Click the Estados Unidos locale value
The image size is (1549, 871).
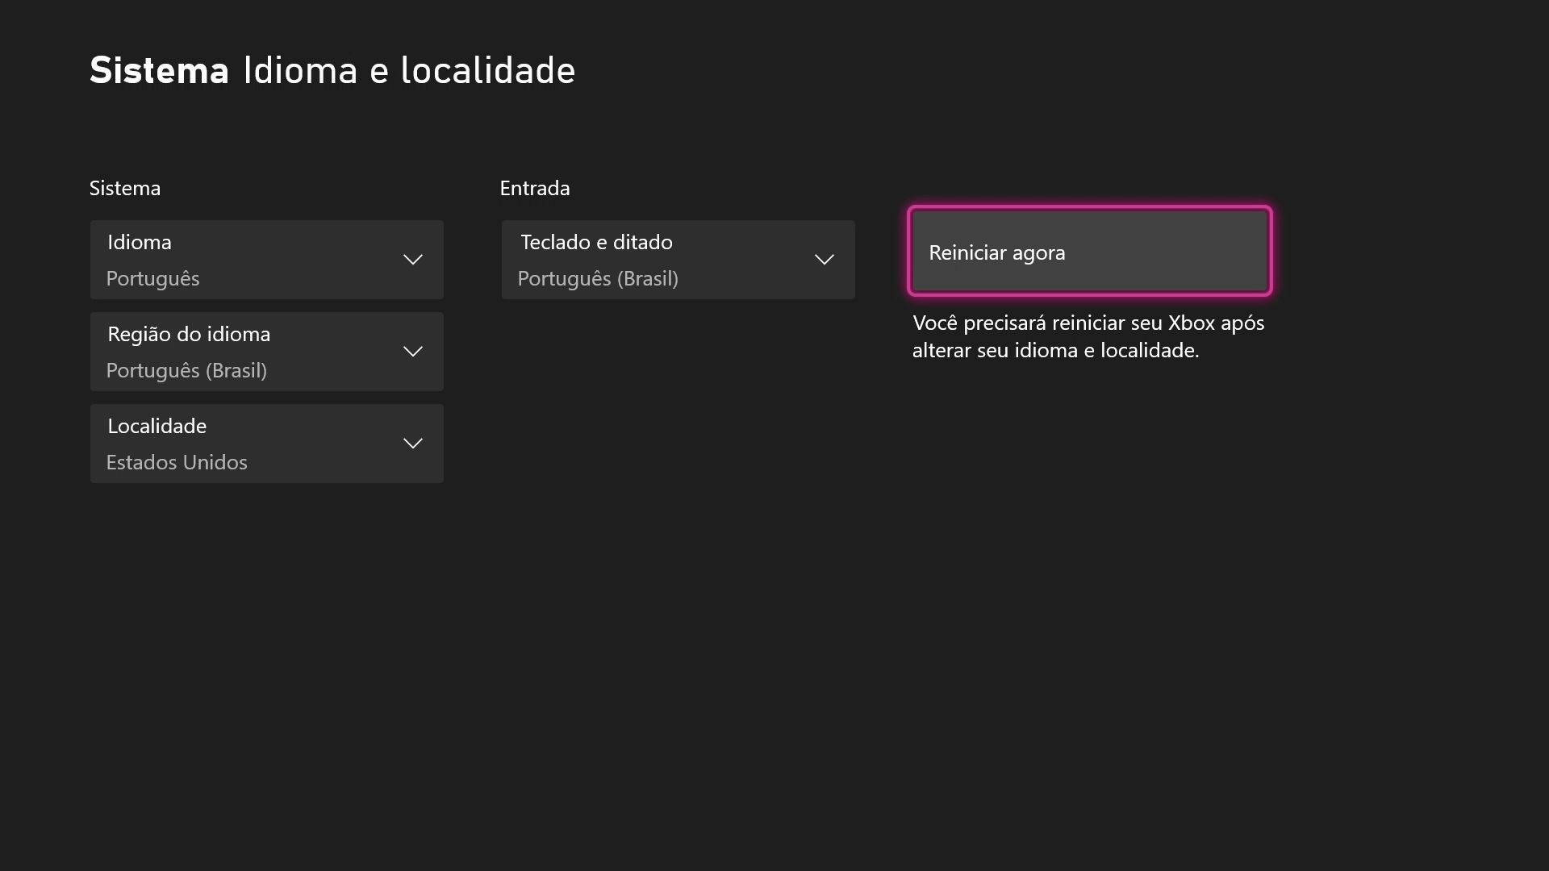coord(177,463)
